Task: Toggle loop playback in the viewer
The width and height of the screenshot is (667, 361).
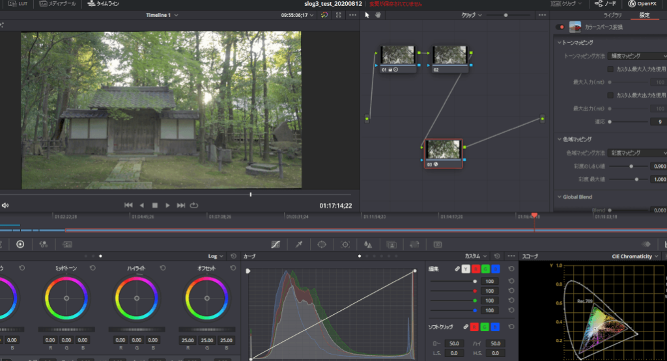Action: tap(194, 206)
